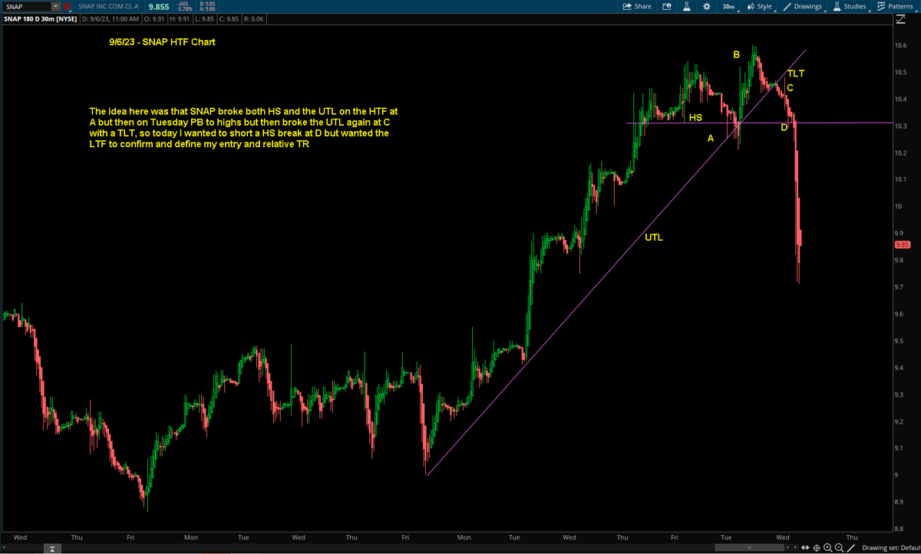921x554 pixels.
Task: Click the SNAP symbol input field
Action: 27,6
